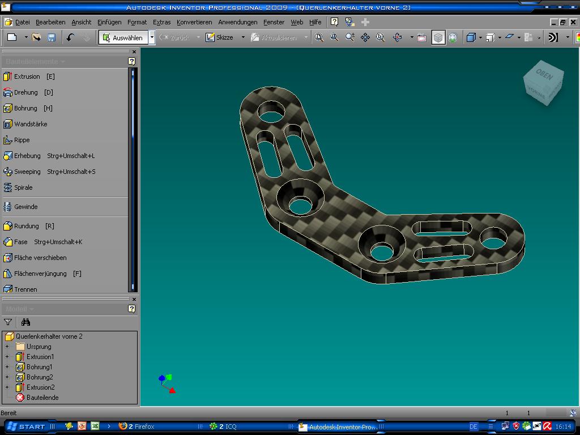Select the Extrusion tool in the panel

point(27,76)
